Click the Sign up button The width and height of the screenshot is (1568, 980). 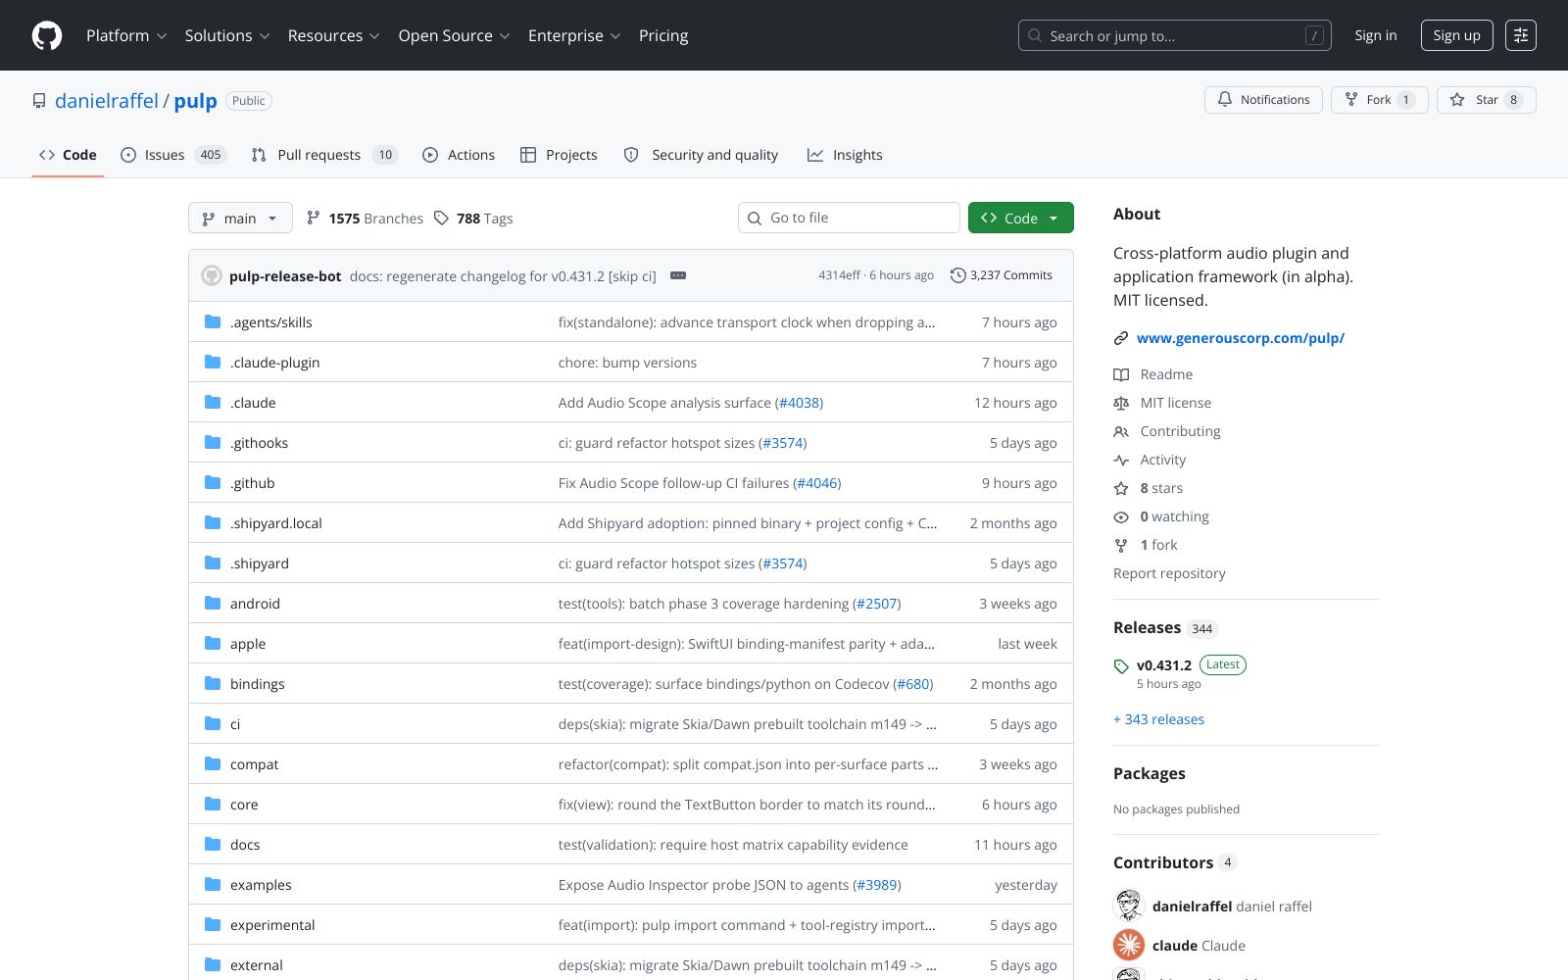point(1456,35)
